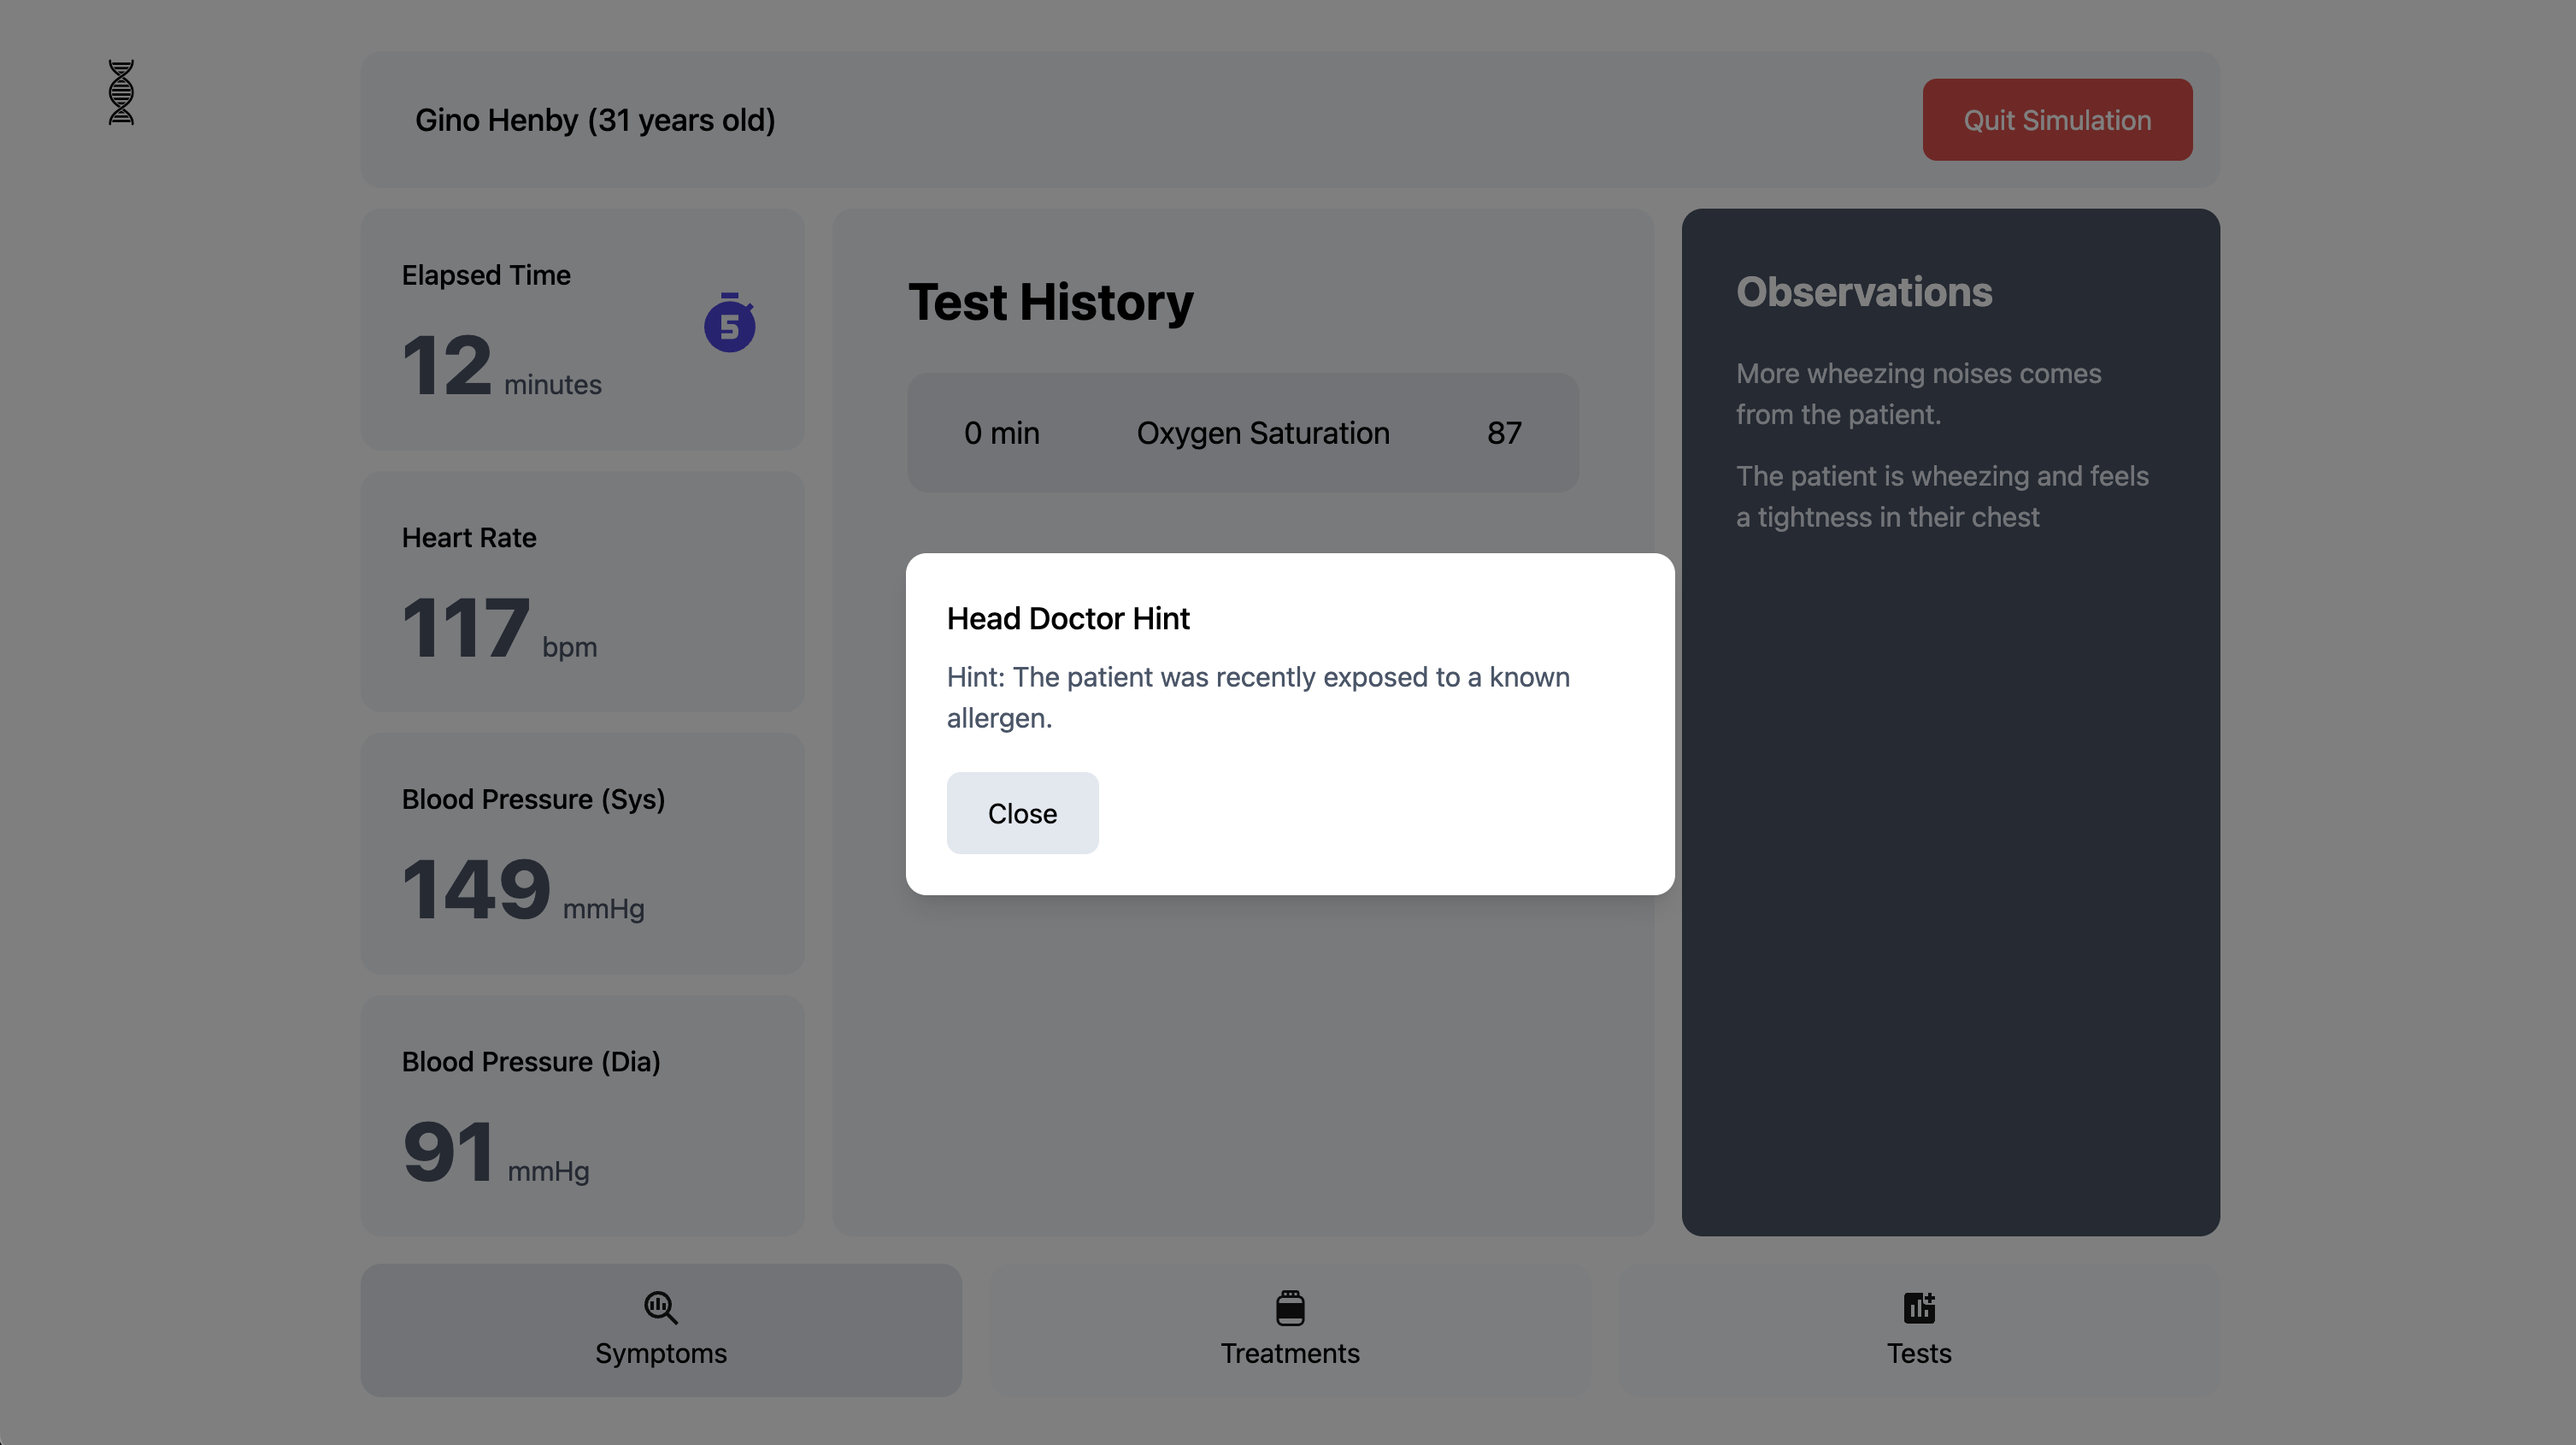The image size is (2576, 1445).
Task: Open the Tests tab
Action: click(1918, 1351)
